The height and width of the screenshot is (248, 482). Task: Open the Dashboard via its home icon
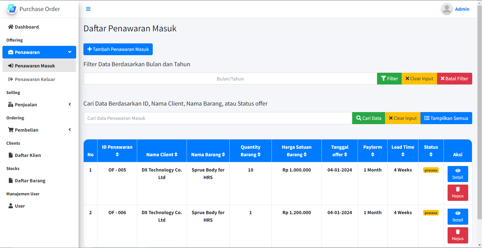[10, 27]
